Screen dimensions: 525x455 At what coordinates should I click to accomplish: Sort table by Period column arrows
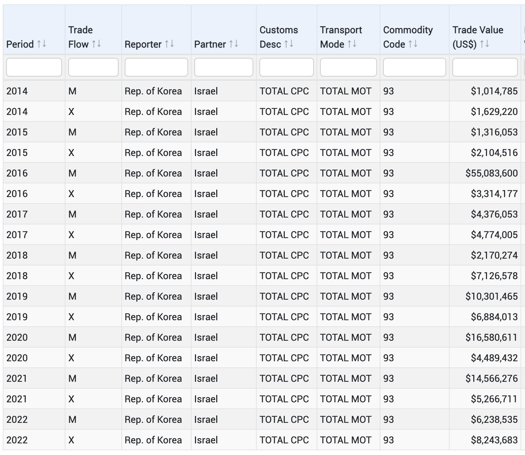pos(41,44)
